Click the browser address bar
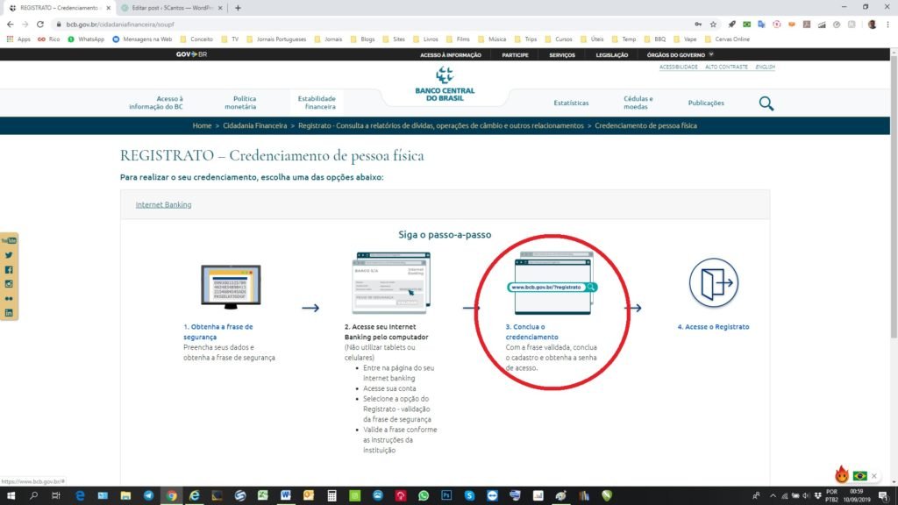The height and width of the screenshot is (505, 898). pyautogui.click(x=372, y=24)
